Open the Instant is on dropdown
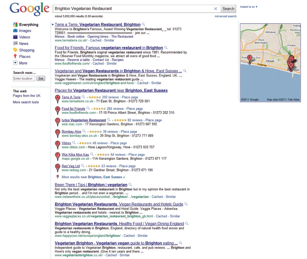The height and width of the screenshot is (259, 307). (x=249, y=7)
